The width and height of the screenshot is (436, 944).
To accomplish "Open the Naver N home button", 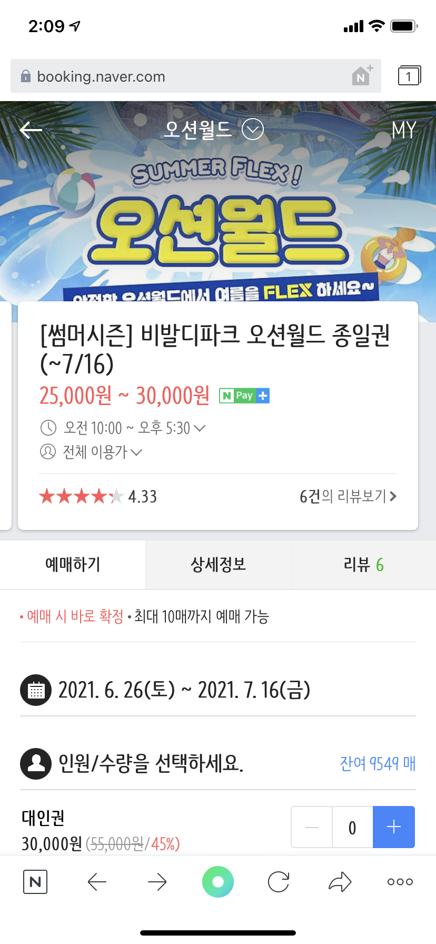I will tap(35, 881).
